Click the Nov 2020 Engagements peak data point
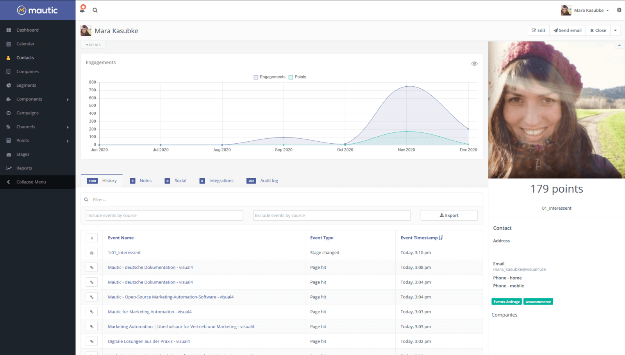The image size is (625, 355). [x=407, y=86]
